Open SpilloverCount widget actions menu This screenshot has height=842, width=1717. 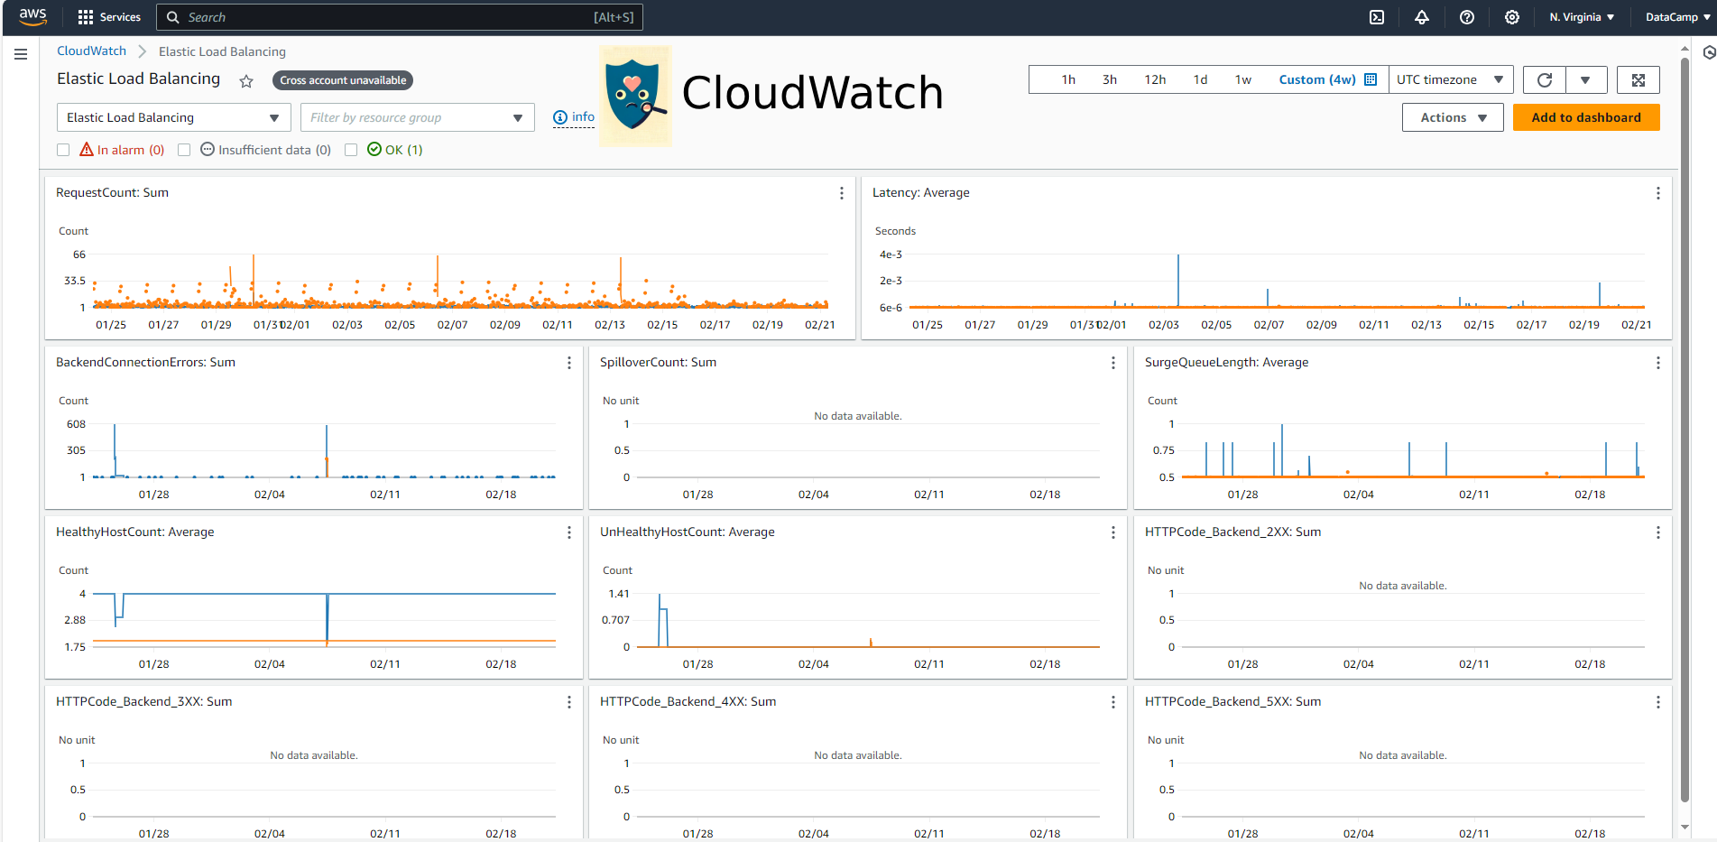pos(1113,363)
